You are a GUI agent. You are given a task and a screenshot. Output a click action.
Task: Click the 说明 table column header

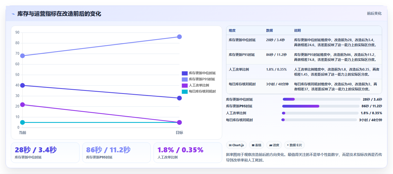click(298, 31)
